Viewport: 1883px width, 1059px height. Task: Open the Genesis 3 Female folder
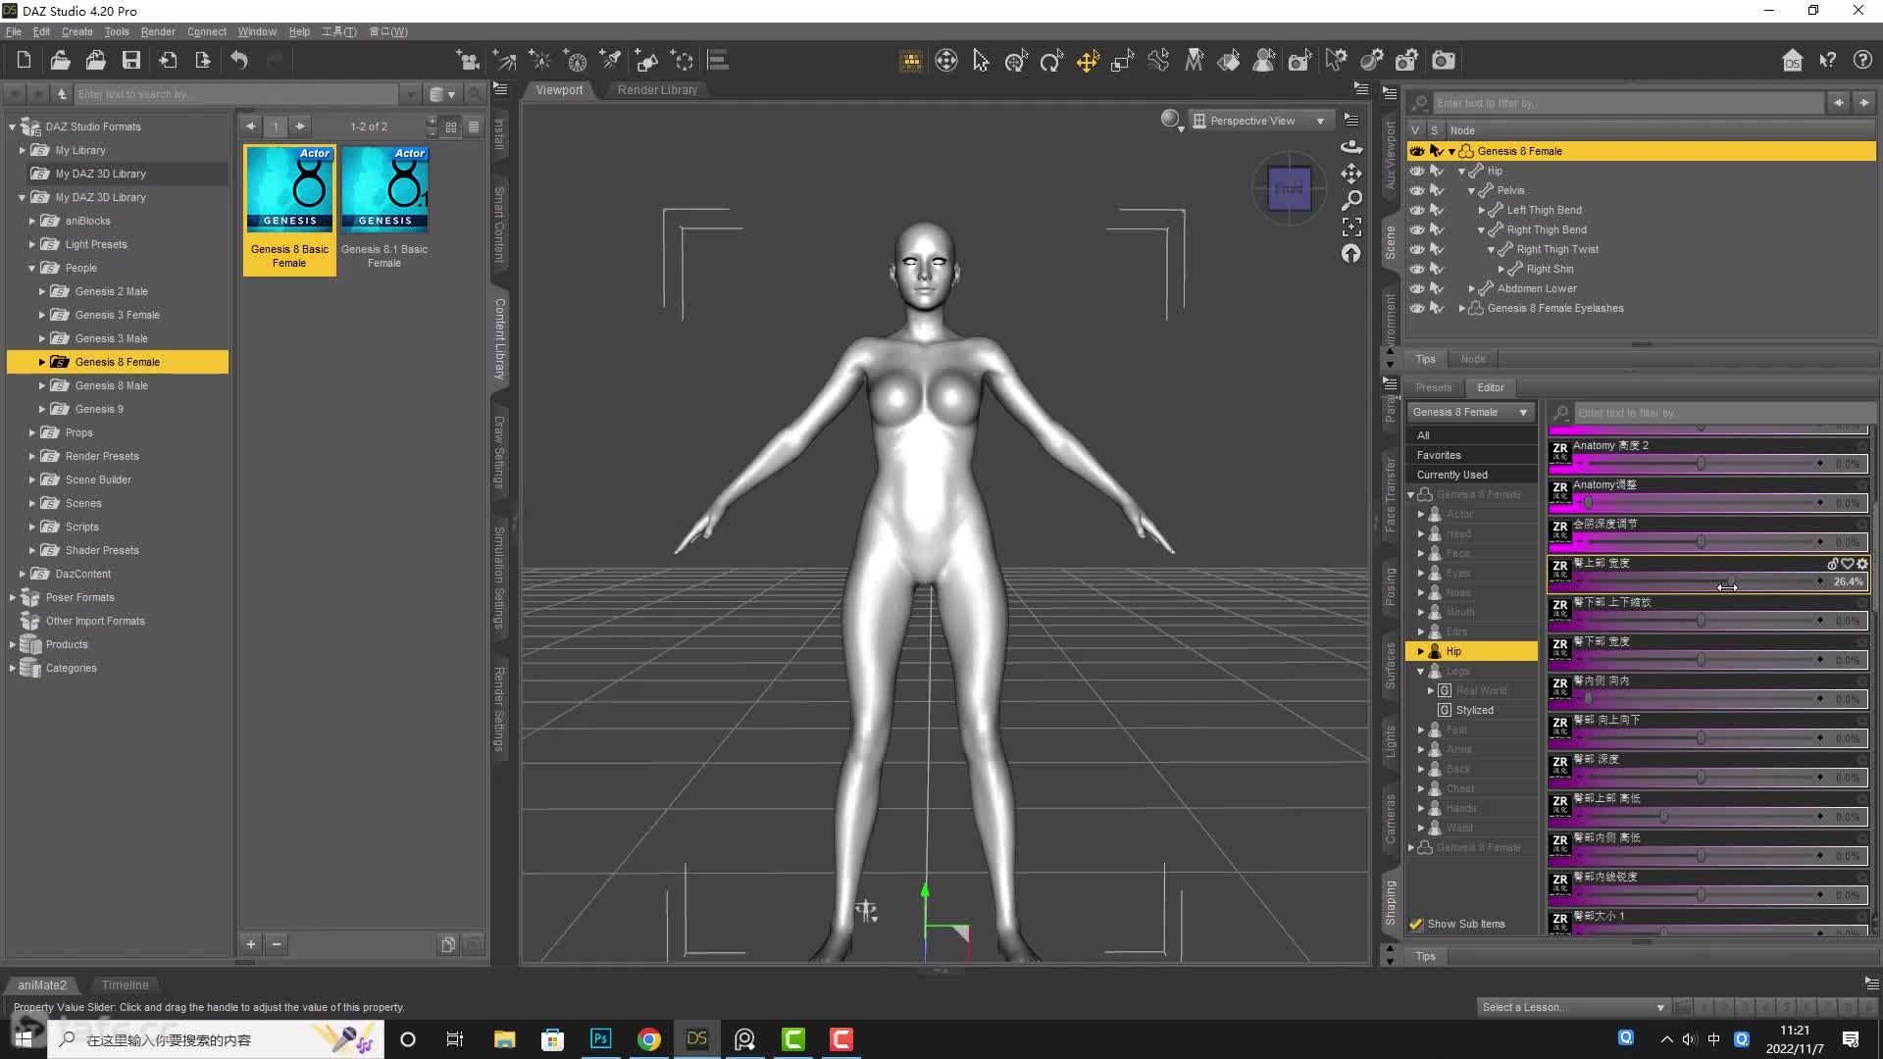pos(117,315)
